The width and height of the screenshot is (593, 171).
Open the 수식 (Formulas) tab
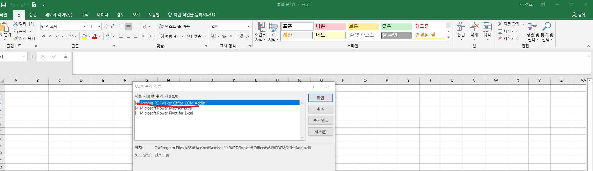84,15
